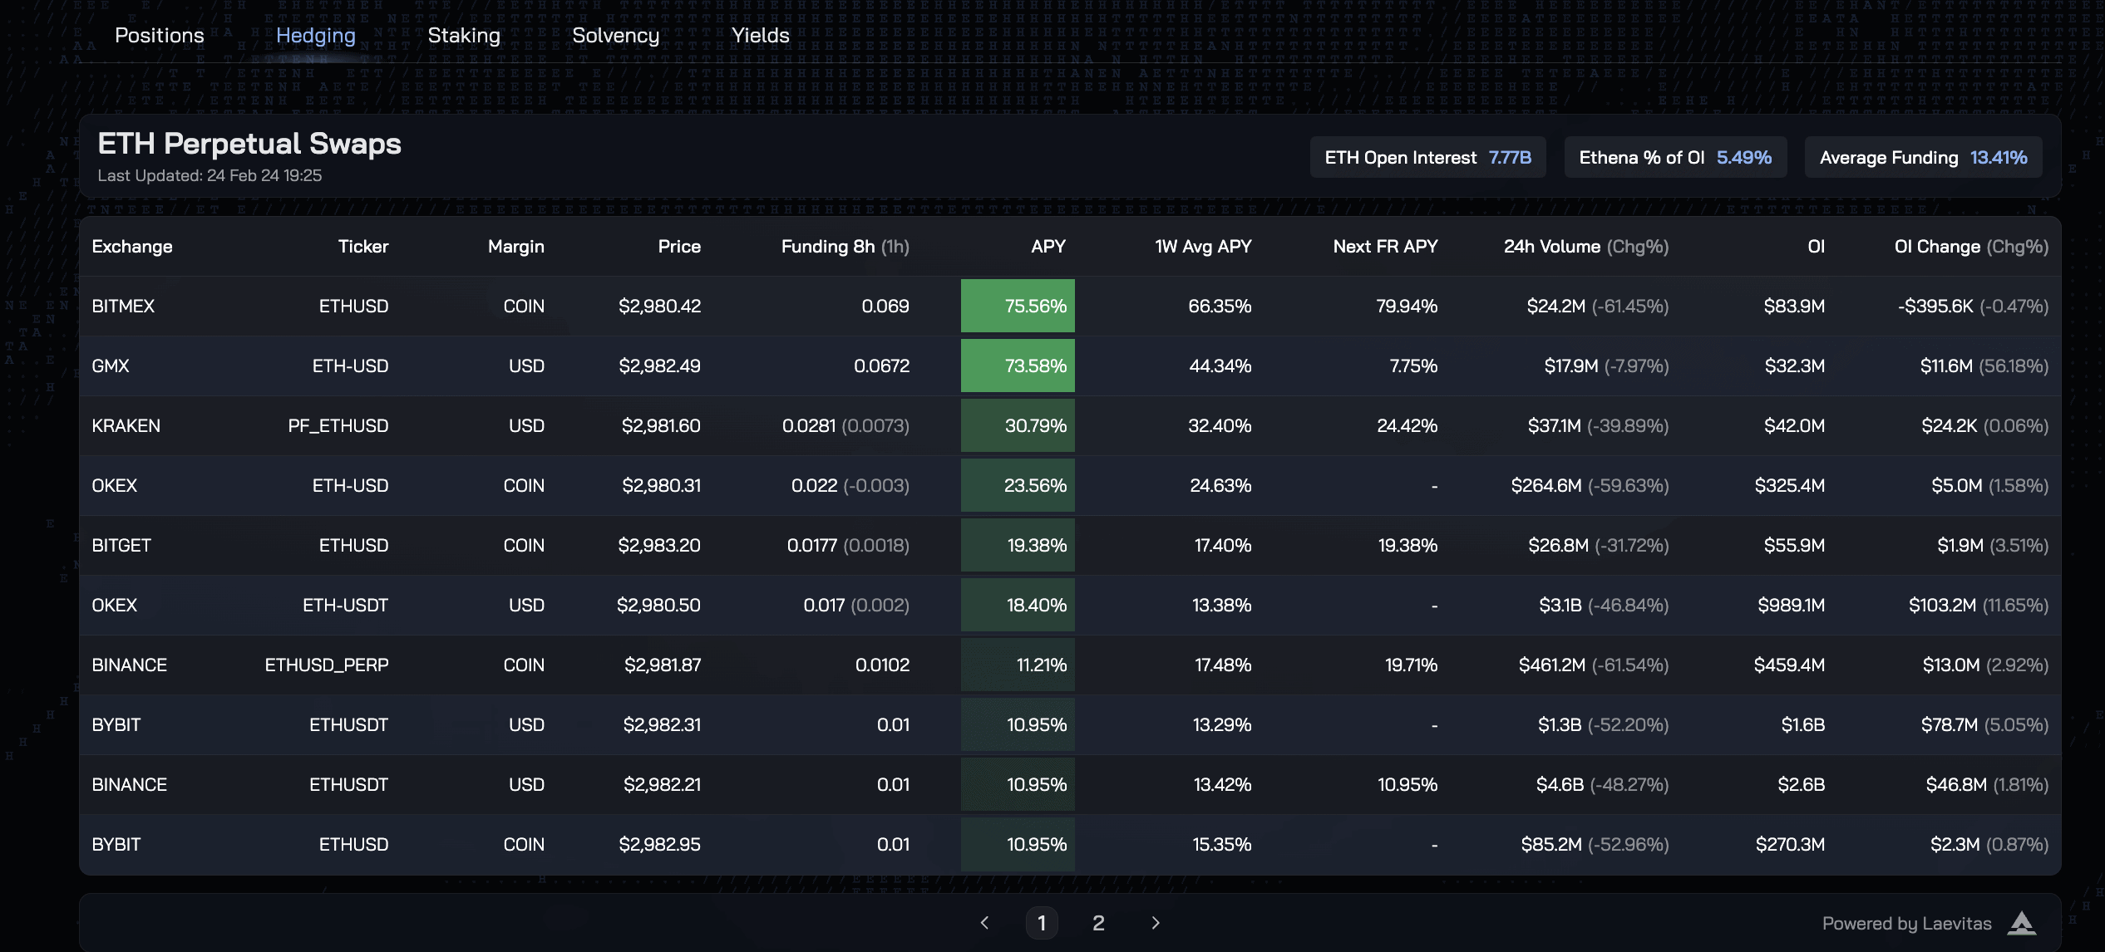View the Yields tab
The image size is (2105, 952).
coord(760,36)
